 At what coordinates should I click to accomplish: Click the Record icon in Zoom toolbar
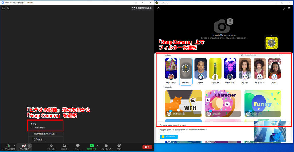[106, 146]
